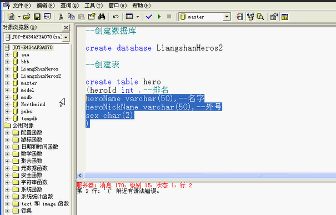Viewport: 336px width, 215px height.
Task: Expand the bbb database node
Action: (7, 62)
